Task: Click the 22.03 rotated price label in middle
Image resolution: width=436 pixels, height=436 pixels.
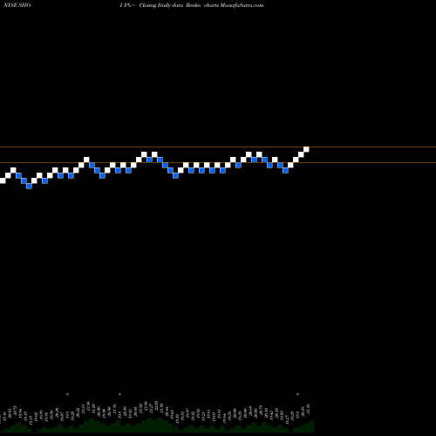Action: [157, 405]
